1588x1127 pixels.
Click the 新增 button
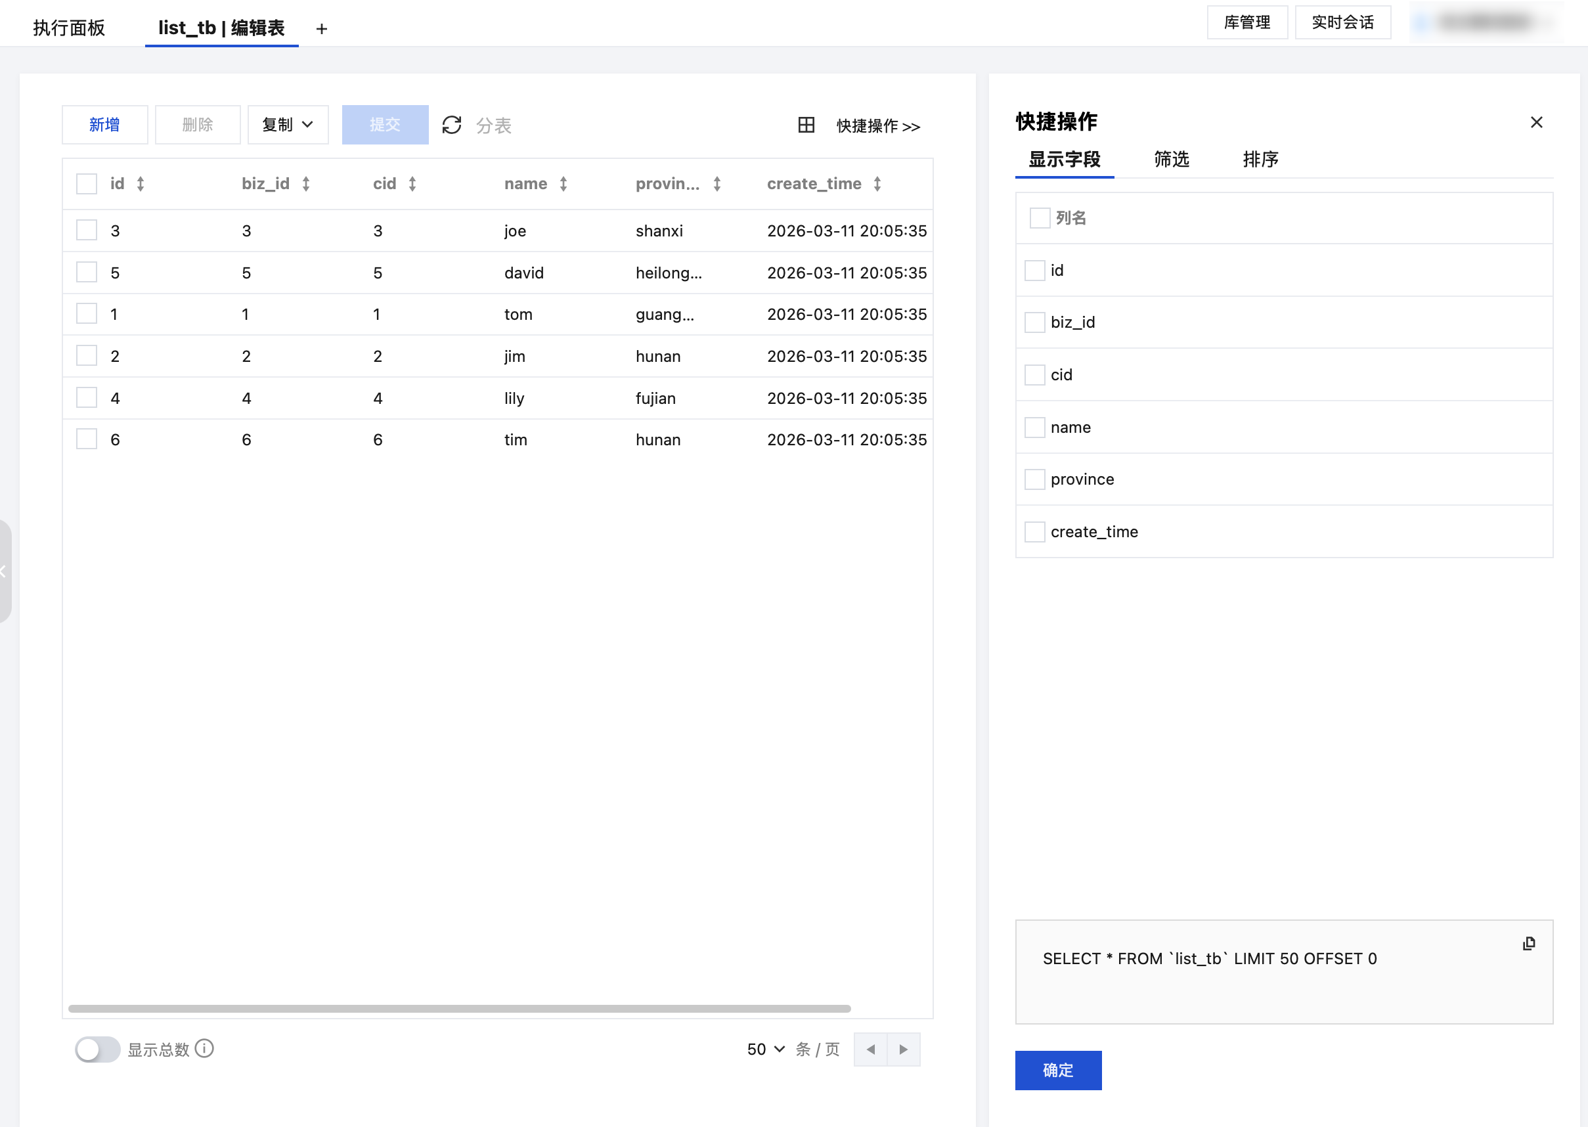coord(105,125)
